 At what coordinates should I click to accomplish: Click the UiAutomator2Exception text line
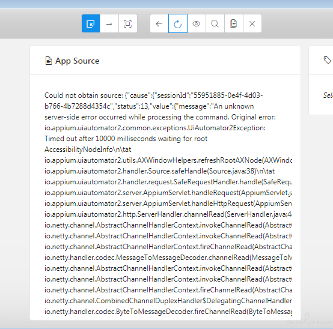(x=155, y=128)
